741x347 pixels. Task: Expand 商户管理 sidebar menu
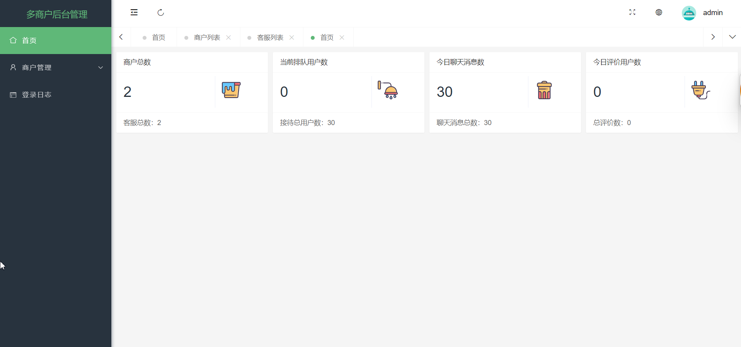(56, 68)
